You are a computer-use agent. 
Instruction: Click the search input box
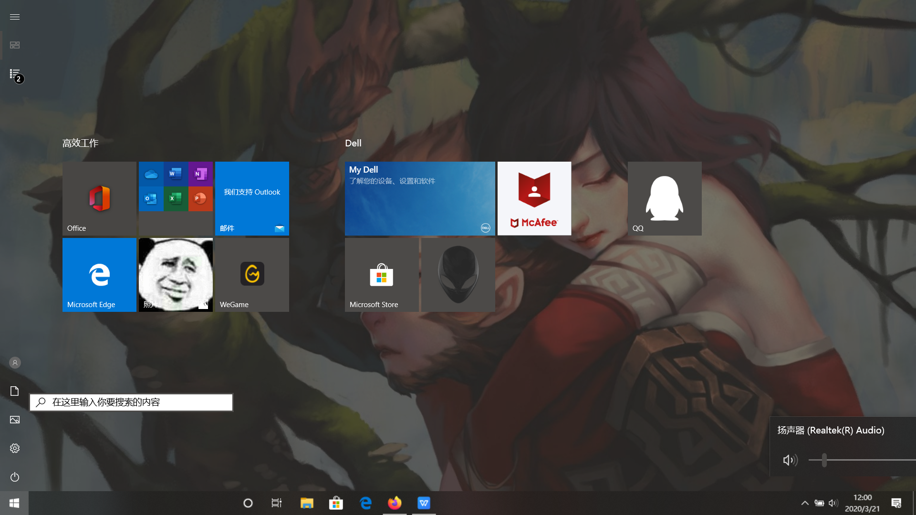tap(131, 402)
